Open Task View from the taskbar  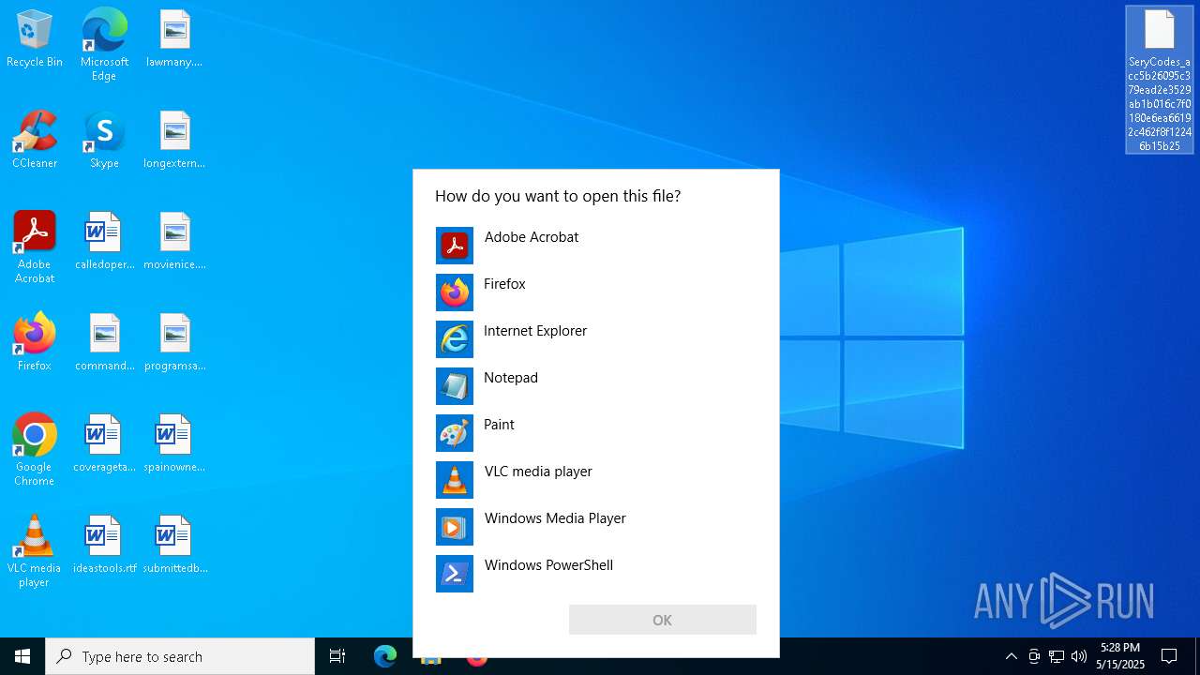tap(337, 656)
